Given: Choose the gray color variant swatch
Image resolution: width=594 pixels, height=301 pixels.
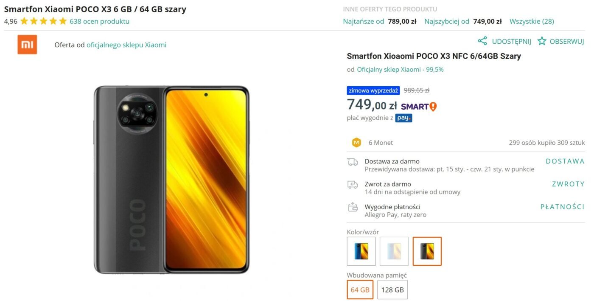Looking at the screenshot, I should tap(427, 251).
